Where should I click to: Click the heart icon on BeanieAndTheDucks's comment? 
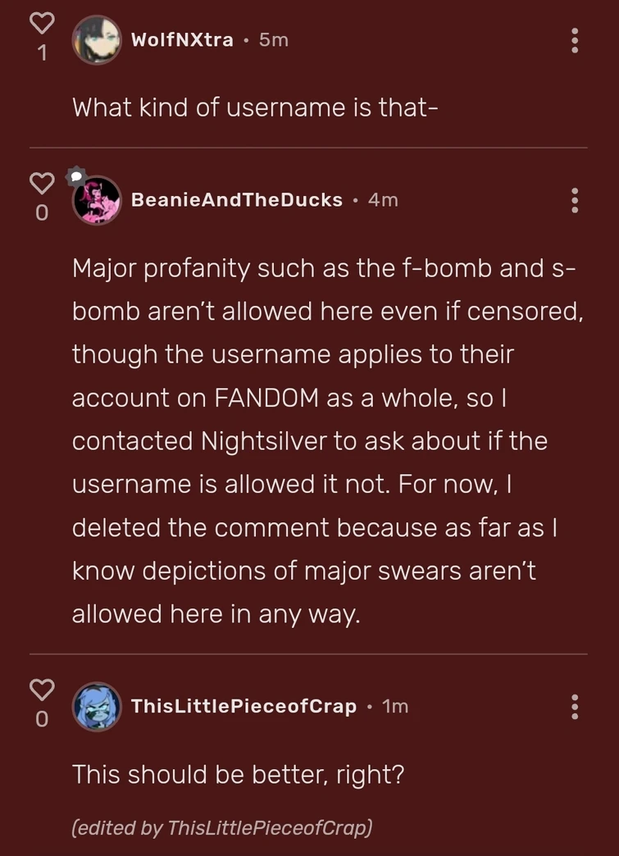click(x=41, y=184)
